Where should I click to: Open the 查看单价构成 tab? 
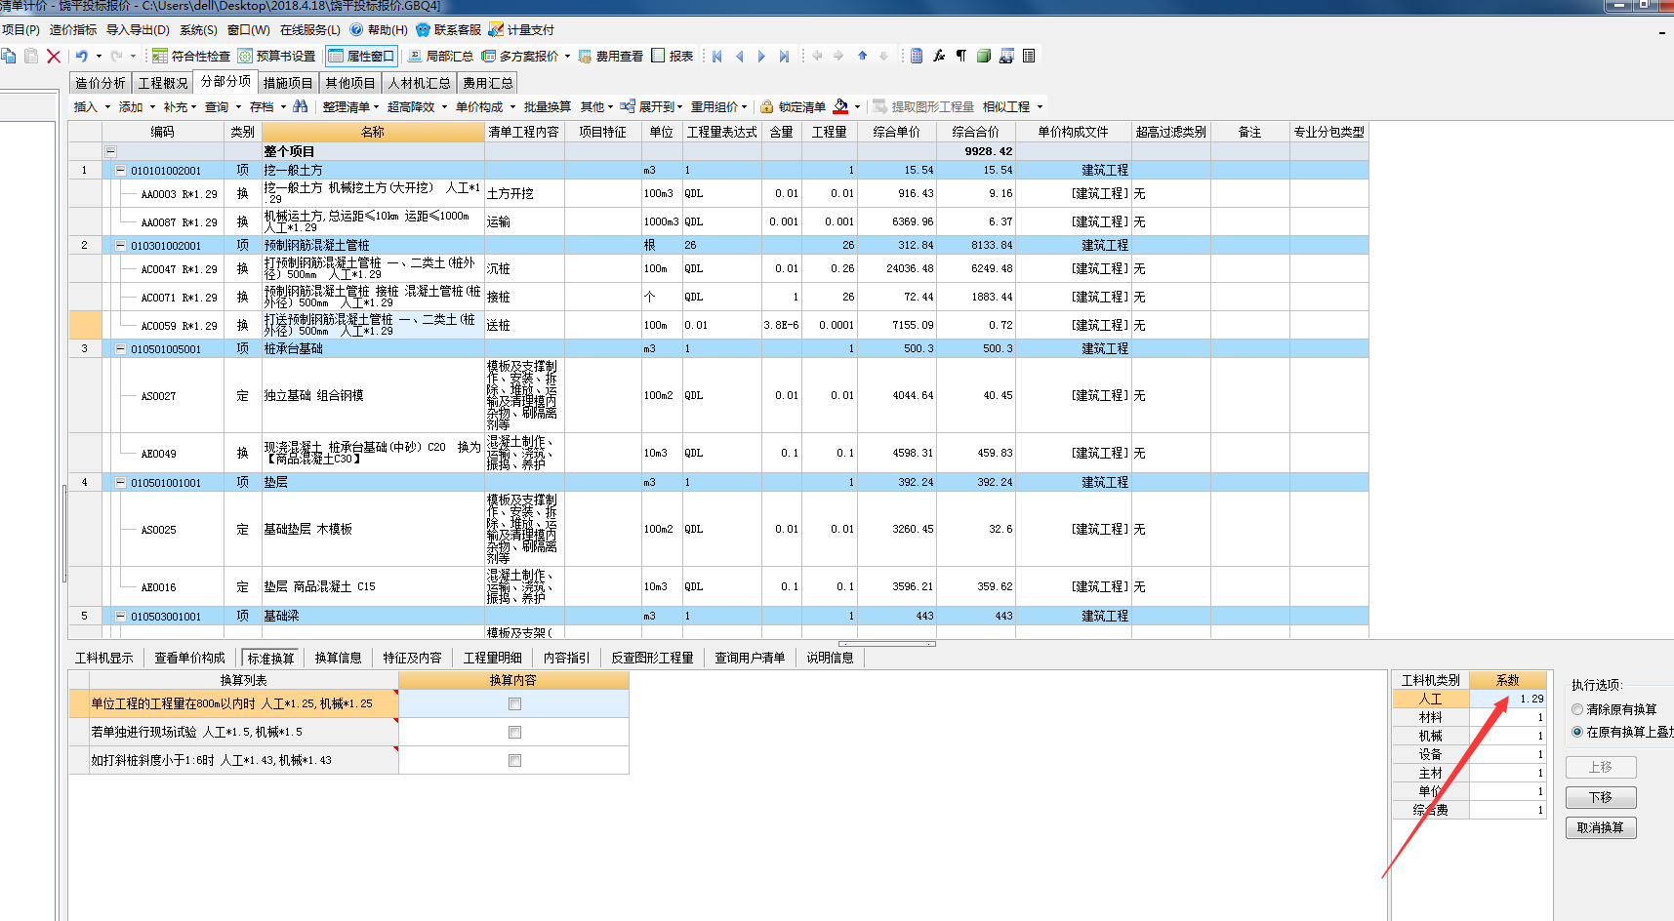[x=189, y=658]
